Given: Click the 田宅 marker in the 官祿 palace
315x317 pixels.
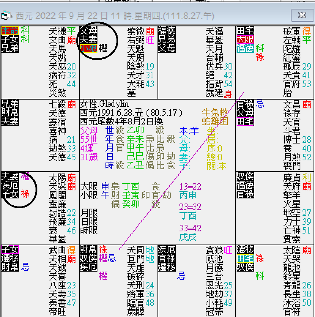Looking at the screenshot, I should tap(245, 120).
